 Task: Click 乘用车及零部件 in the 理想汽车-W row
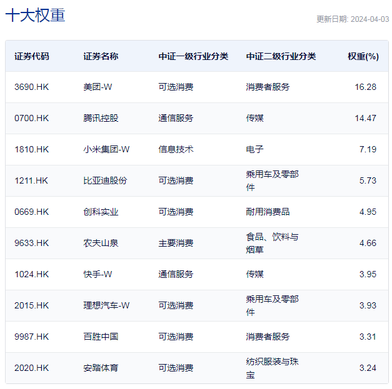point(272,305)
